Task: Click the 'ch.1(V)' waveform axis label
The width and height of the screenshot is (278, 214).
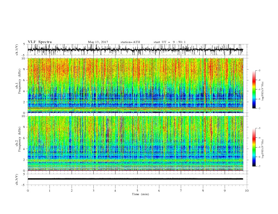Action: [17, 50]
